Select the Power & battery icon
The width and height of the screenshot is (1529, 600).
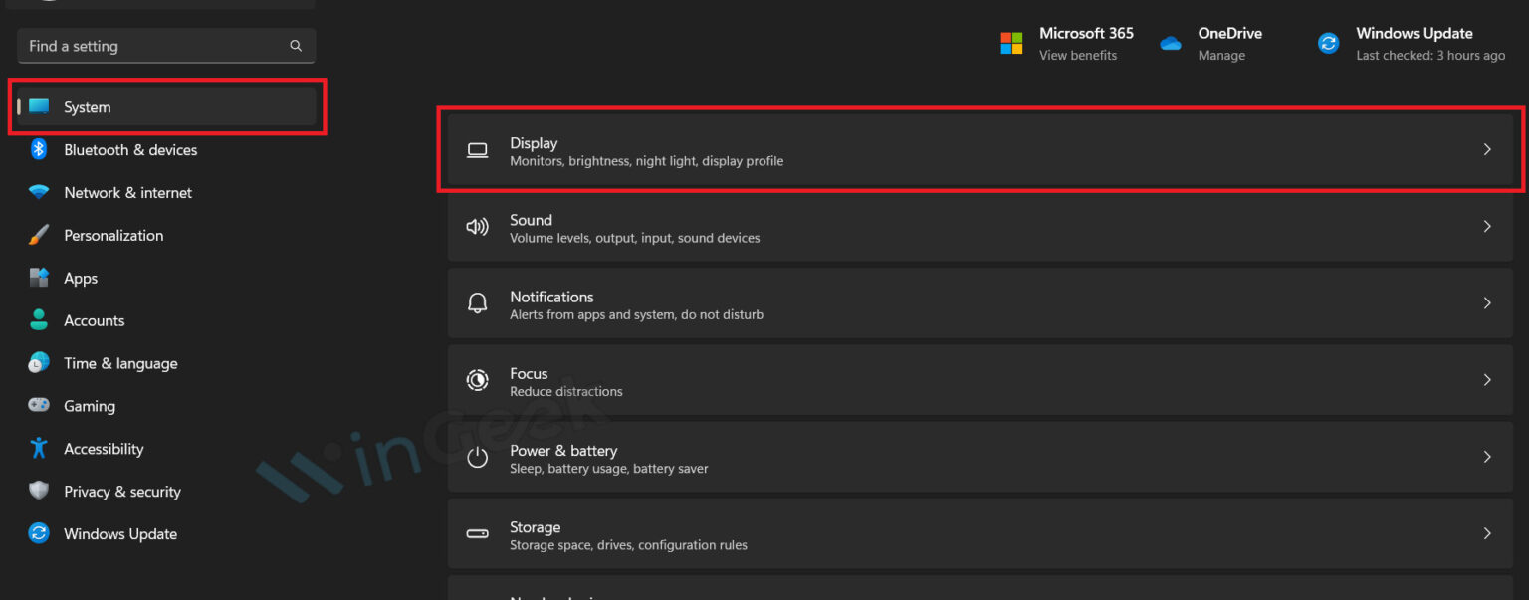click(477, 457)
